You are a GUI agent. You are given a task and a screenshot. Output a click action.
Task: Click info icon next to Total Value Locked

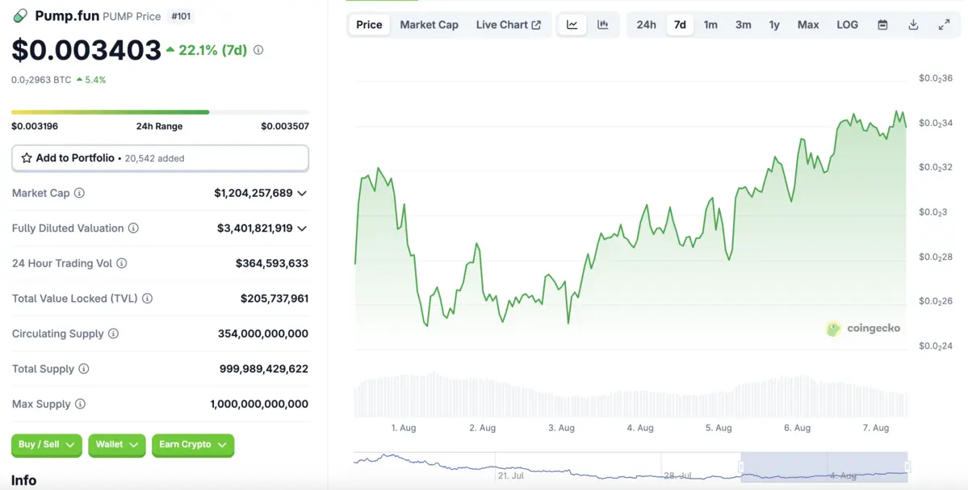[147, 299]
